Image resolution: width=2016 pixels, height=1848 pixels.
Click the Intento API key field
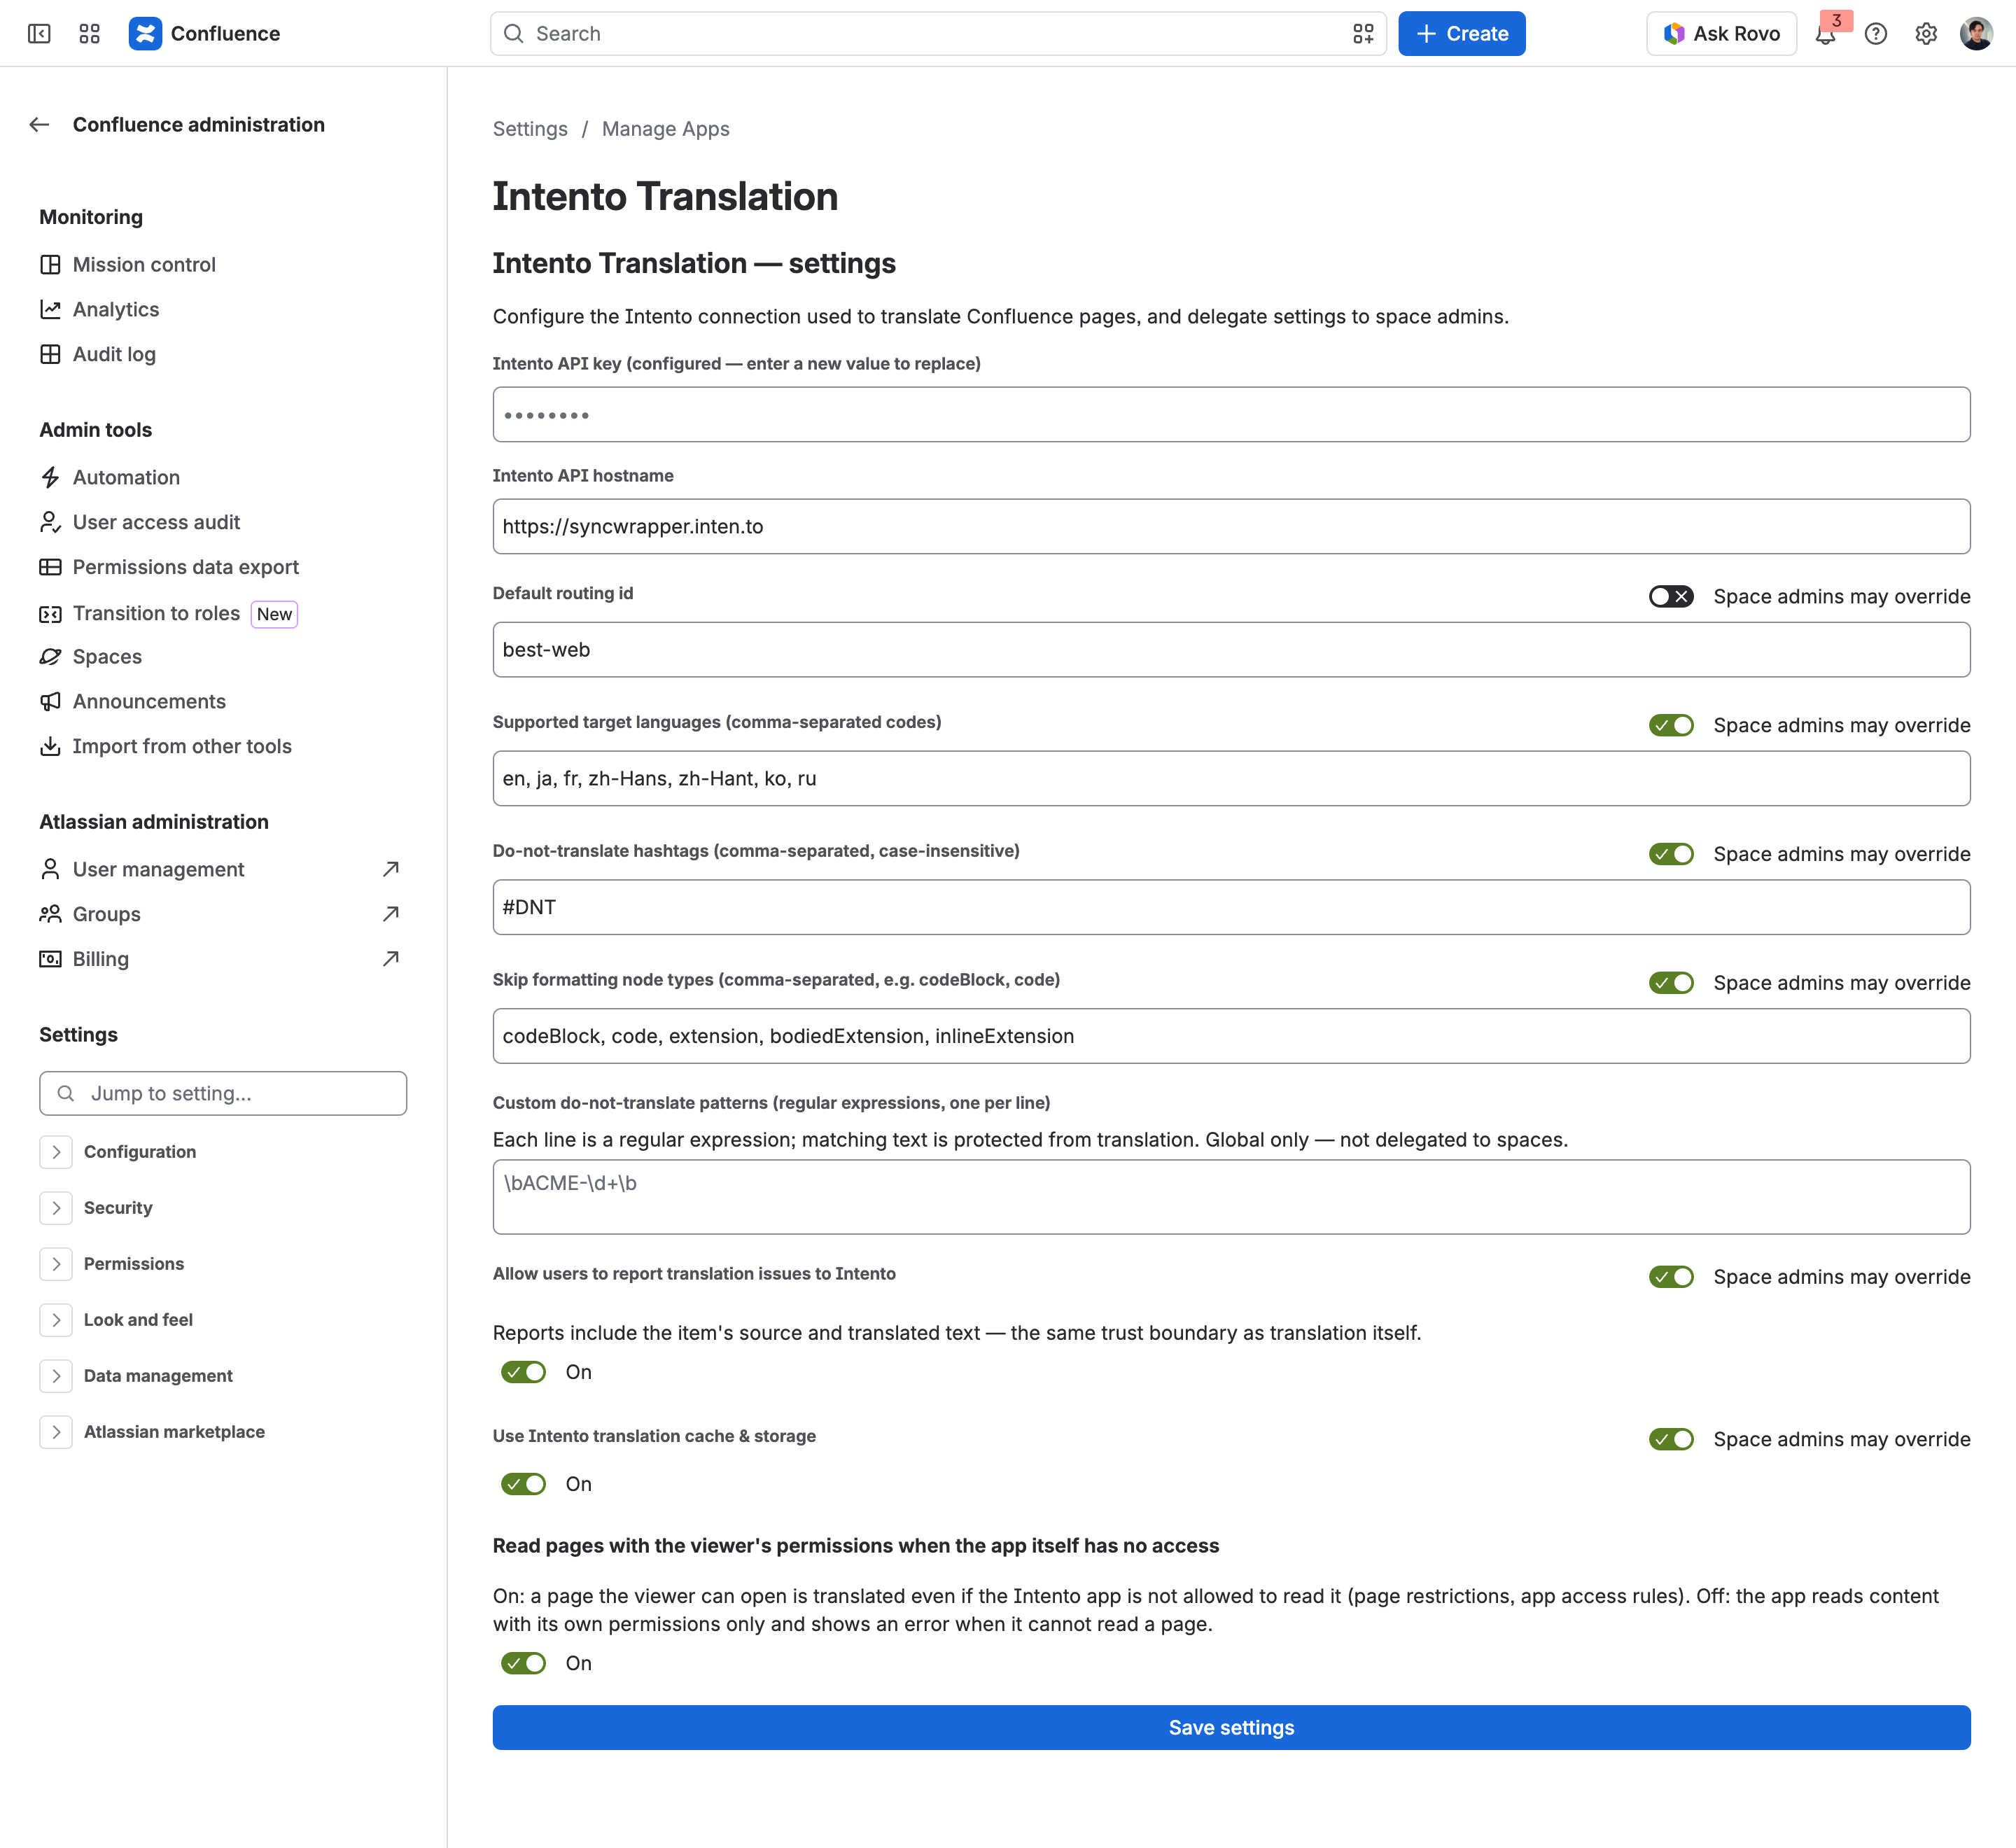pyautogui.click(x=1231, y=415)
